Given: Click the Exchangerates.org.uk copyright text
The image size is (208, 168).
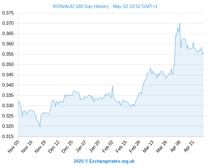Looking at the screenshot, I should point(104,161).
